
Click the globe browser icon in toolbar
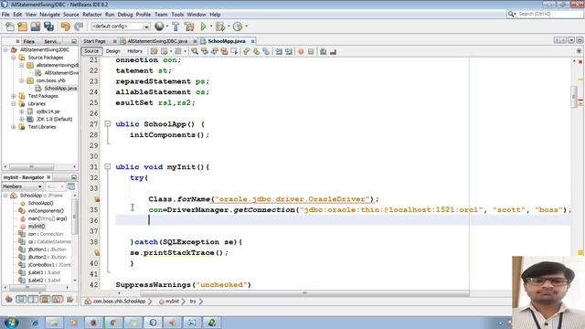point(159,27)
